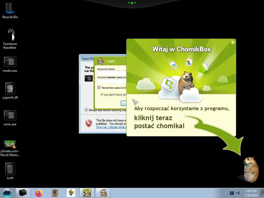The image size is (264, 198).
Task: Focus the Account name input field
Action: [112, 73]
